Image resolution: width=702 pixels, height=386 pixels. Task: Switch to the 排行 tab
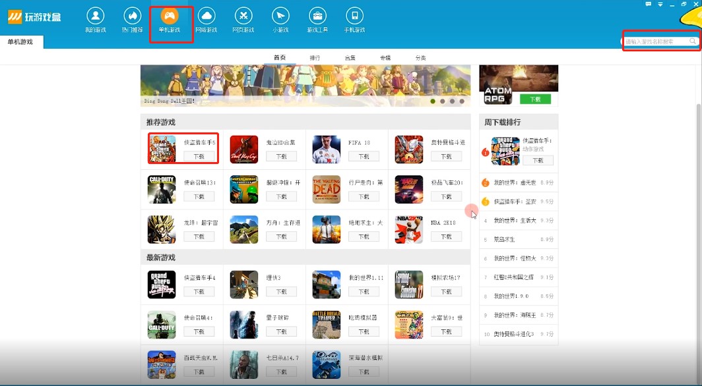click(315, 58)
